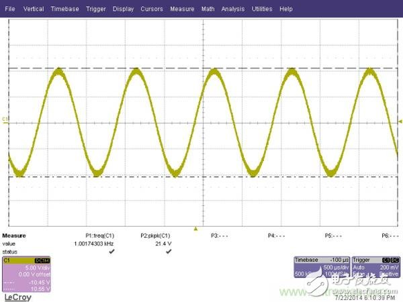Click the trigger delay marker below grid
The height and width of the screenshot is (302, 403).
click(x=195, y=229)
